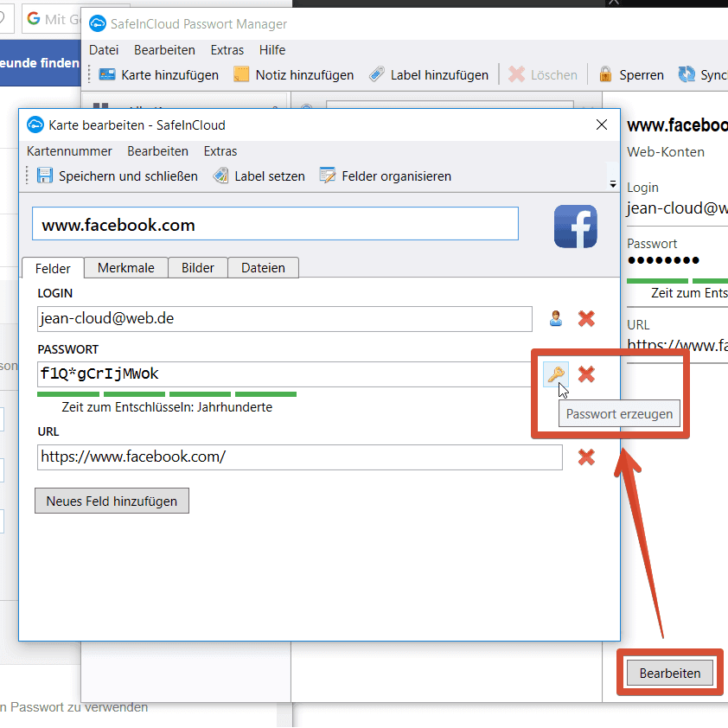The width and height of the screenshot is (728, 728).
Task: Open Bearbeiten menu in main window
Action: click(164, 49)
